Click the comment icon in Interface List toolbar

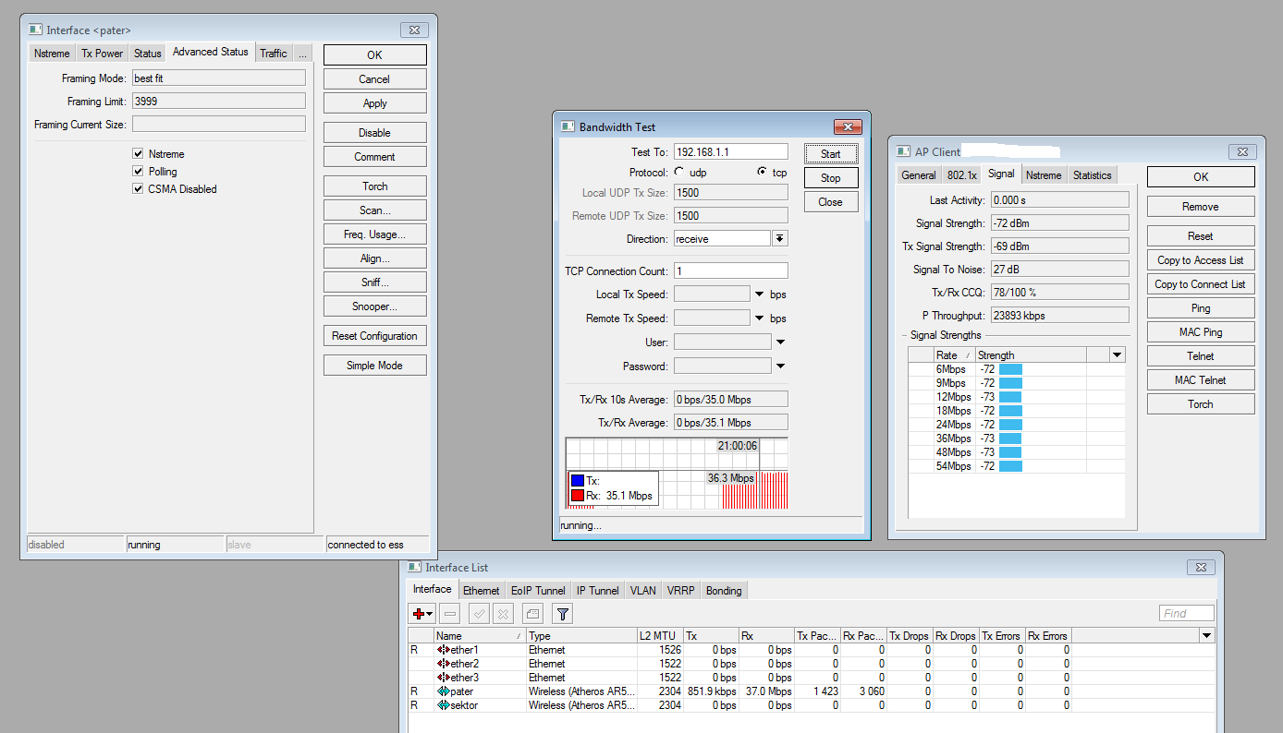click(532, 613)
